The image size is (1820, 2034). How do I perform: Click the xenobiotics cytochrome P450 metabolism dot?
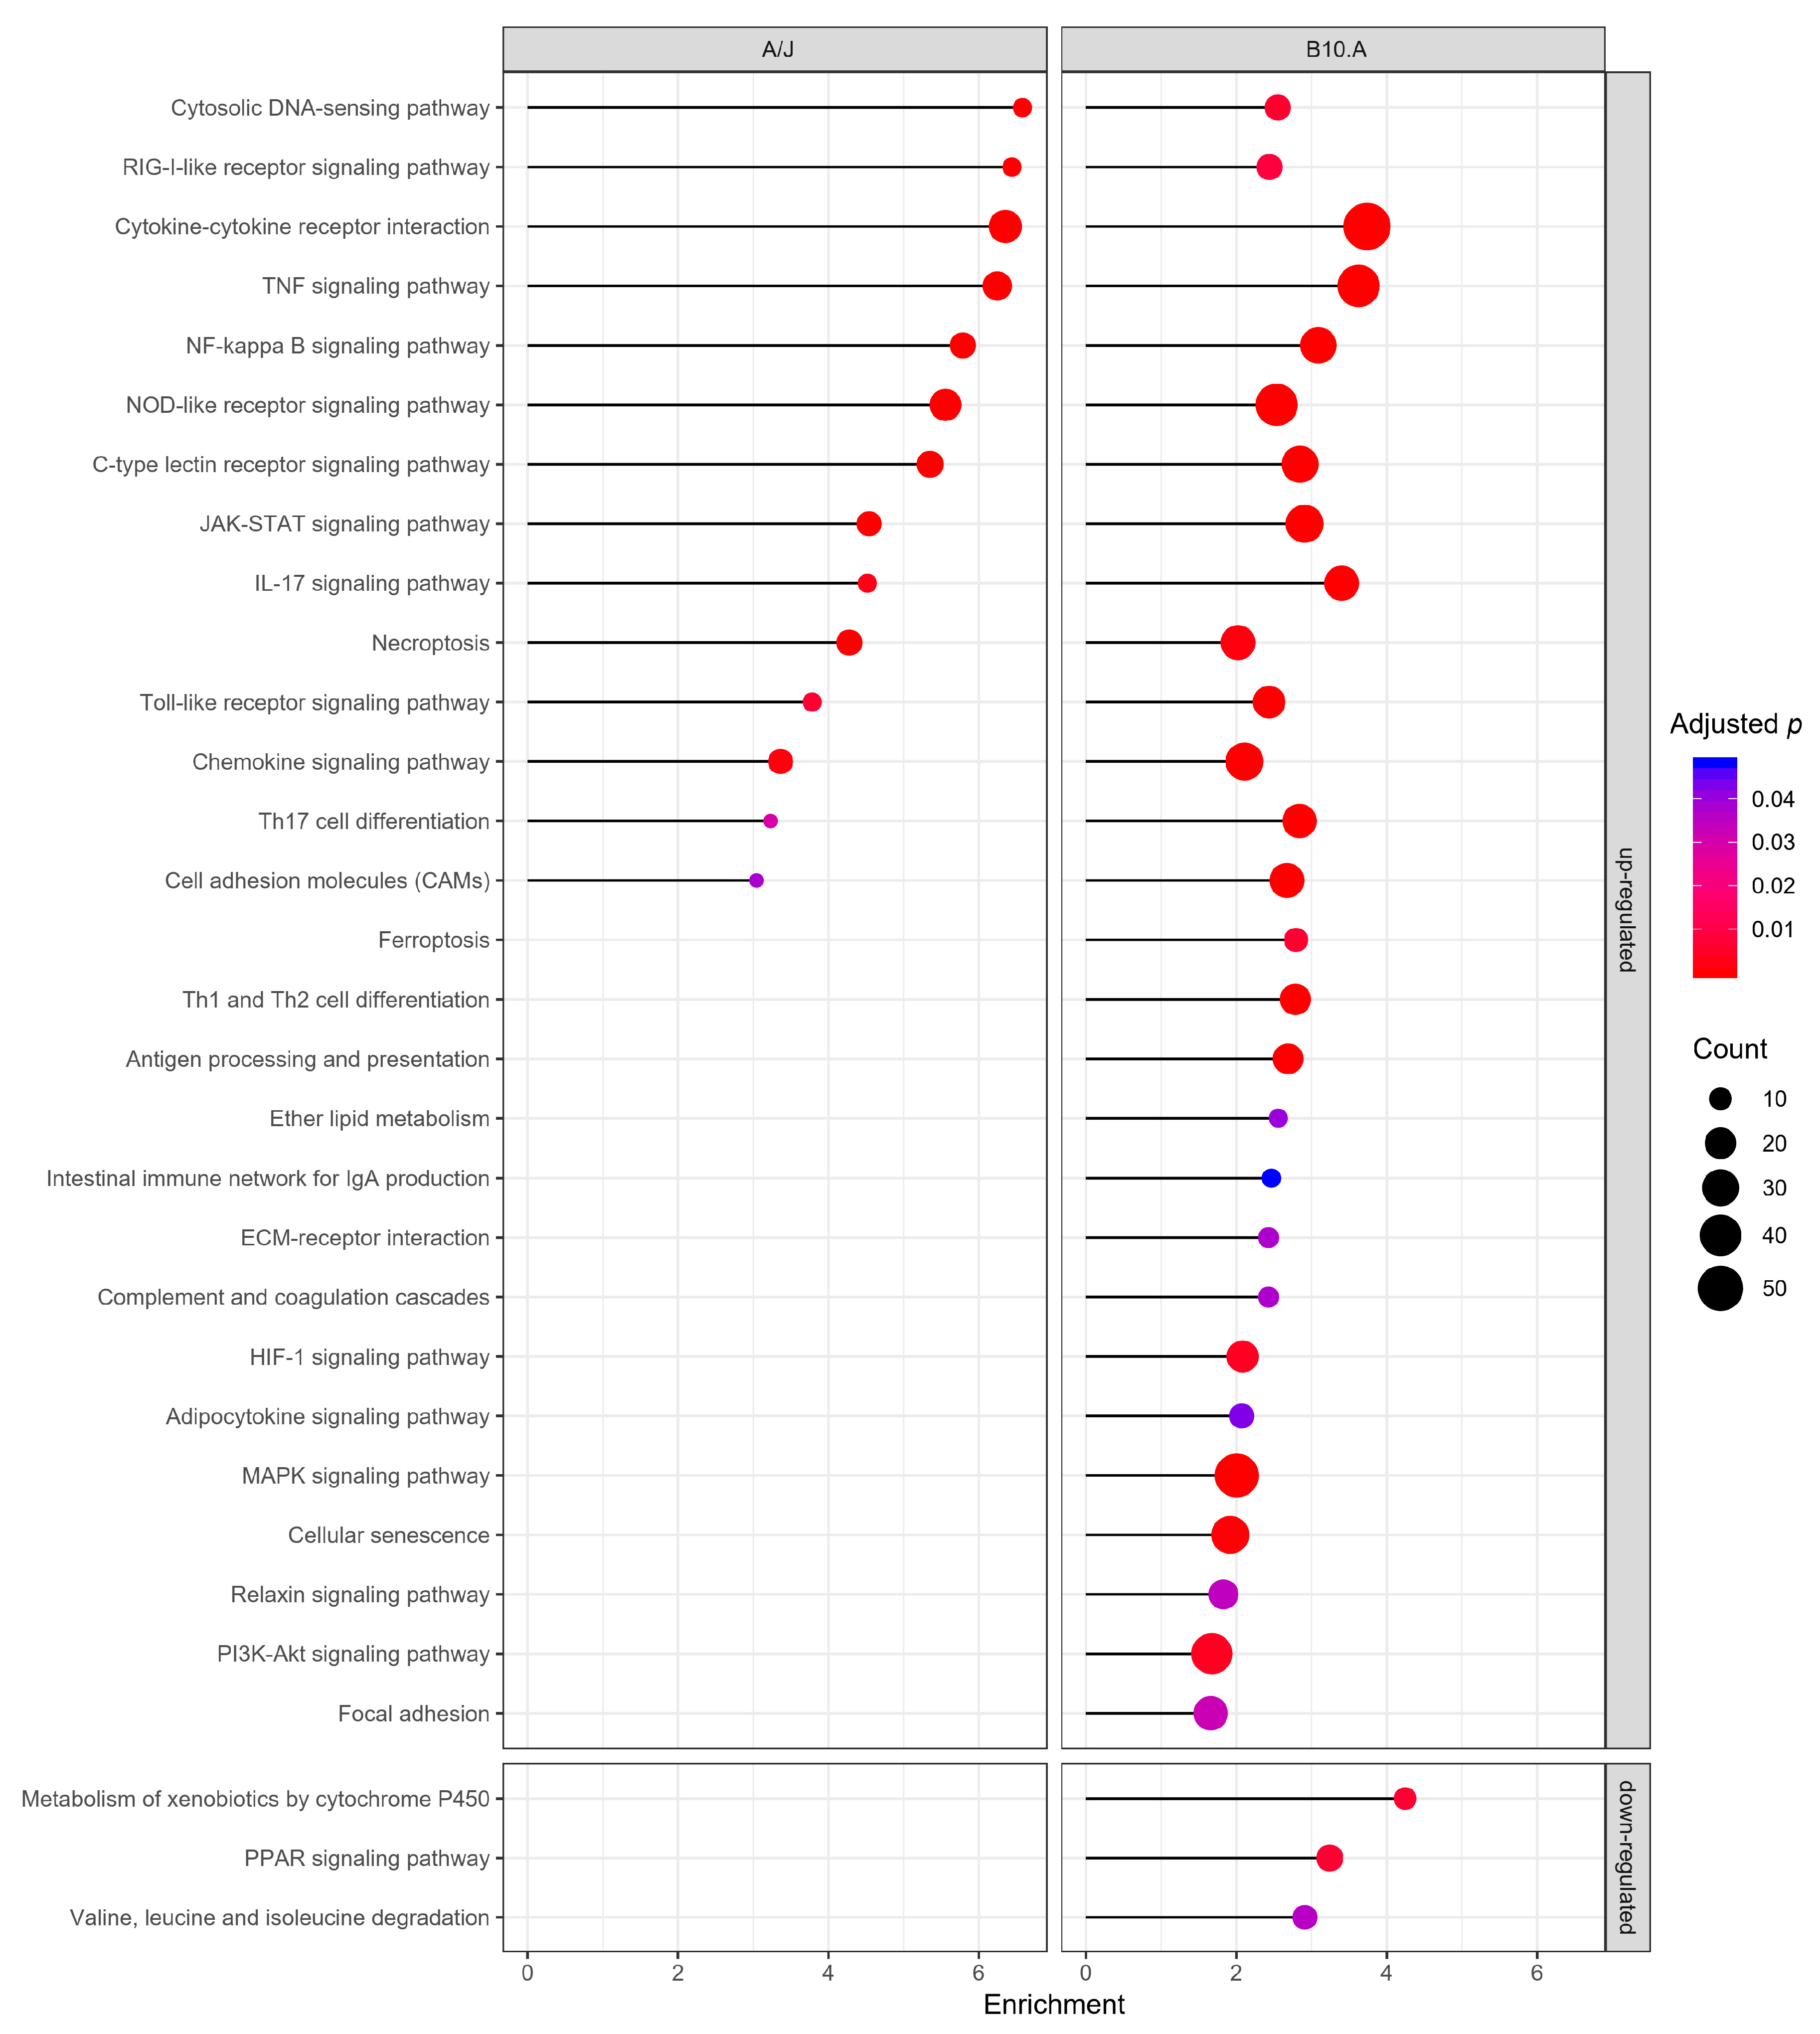tap(1405, 1799)
